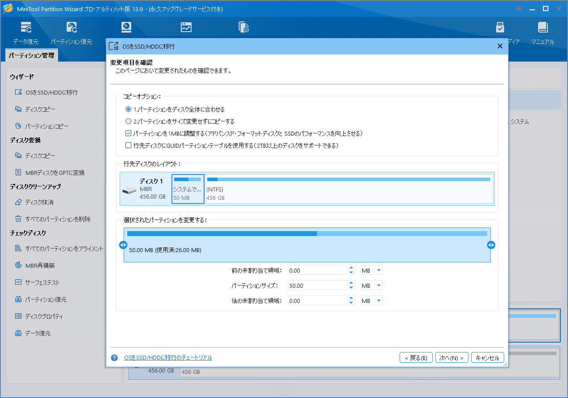This screenshot has width=568, height=398.
Task: Select MBR再構築 in sidebar
Action: tap(35, 265)
